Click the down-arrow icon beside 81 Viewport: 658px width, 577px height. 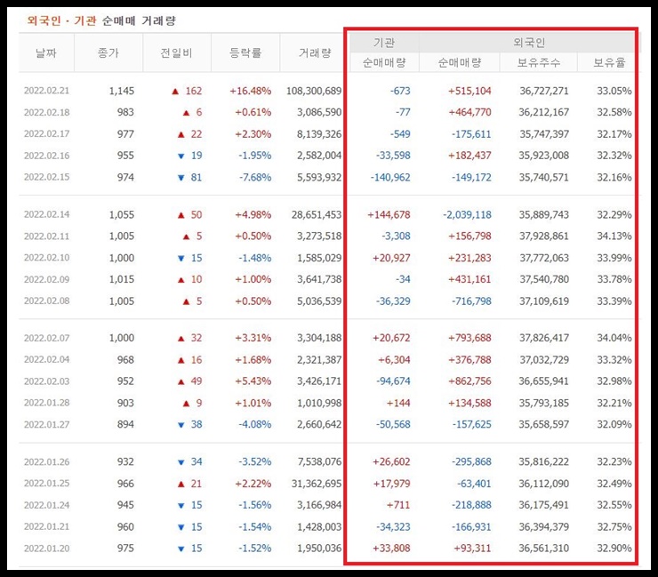181,178
